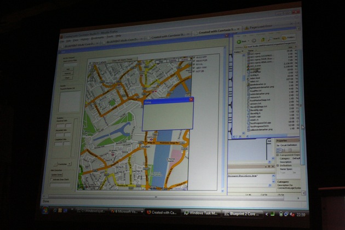Image resolution: width=345 pixels, height=230 pixels.
Task: Open the Tools menu in Firefox
Action: [x=110, y=37]
